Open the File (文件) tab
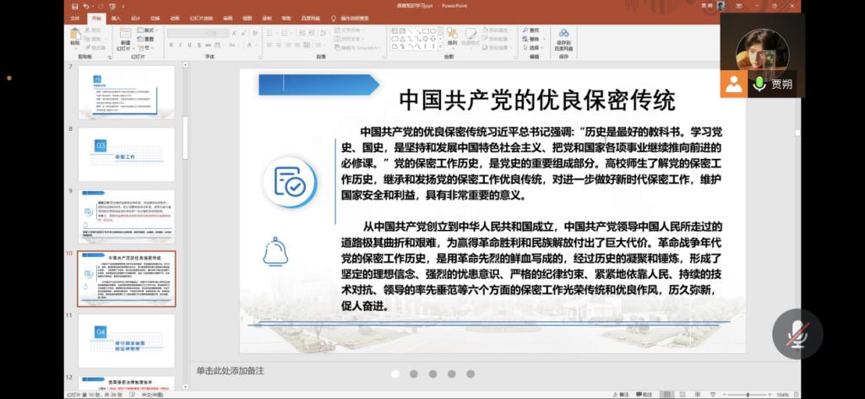 click(x=75, y=19)
